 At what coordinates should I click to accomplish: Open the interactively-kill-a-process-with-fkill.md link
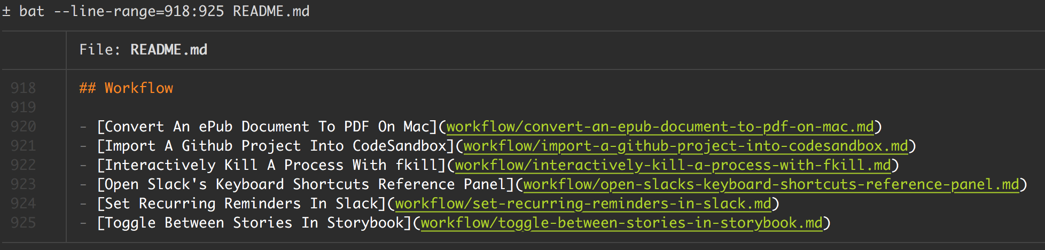coord(673,165)
